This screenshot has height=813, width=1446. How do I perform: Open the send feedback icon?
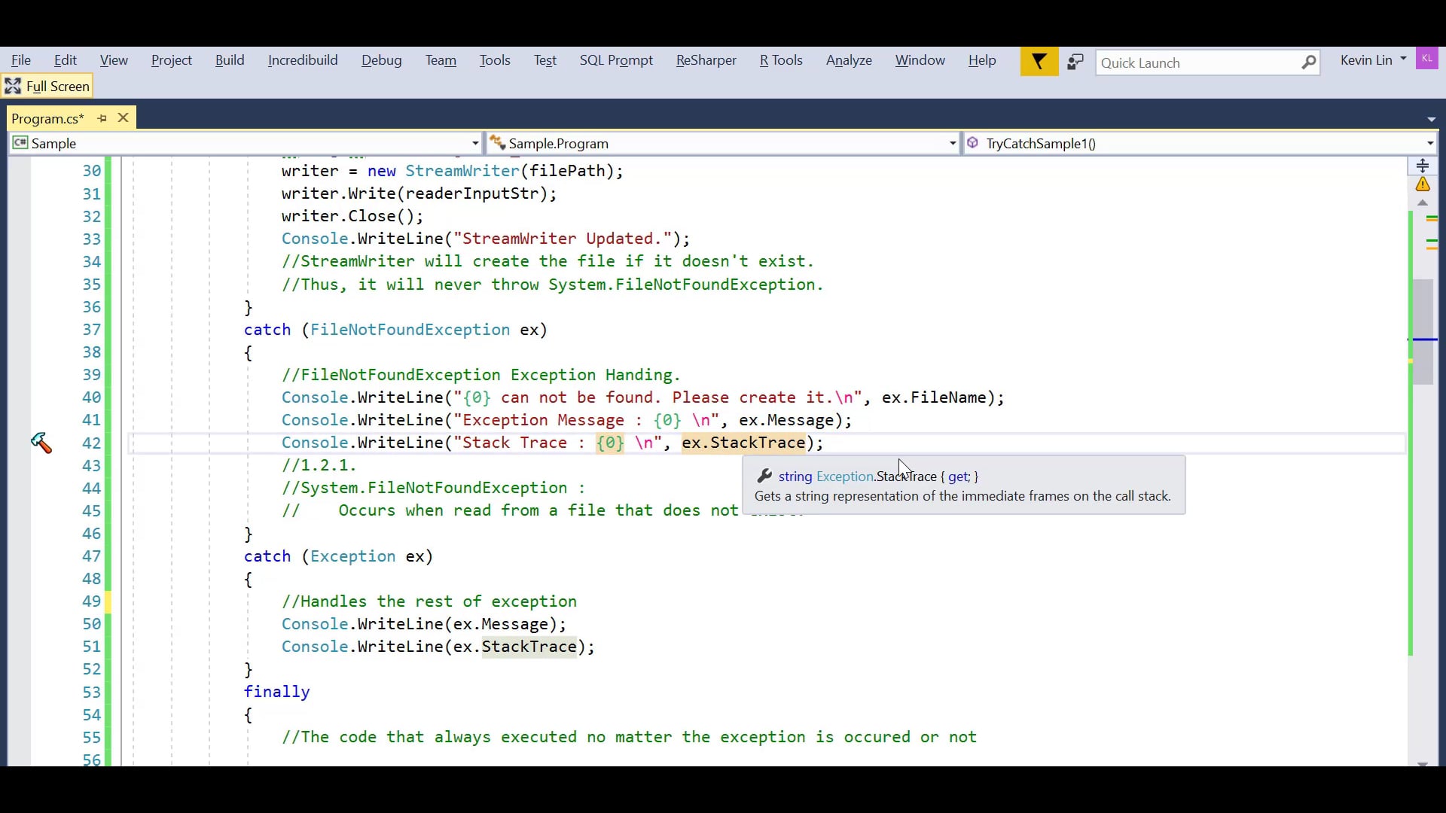tap(1075, 62)
